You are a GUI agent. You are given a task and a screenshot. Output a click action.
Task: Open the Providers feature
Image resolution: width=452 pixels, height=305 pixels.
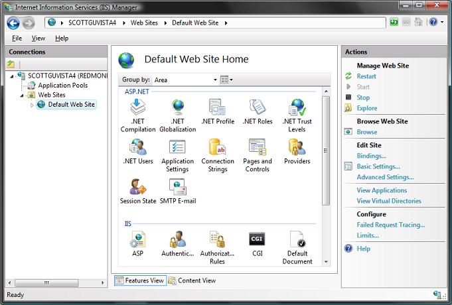[297, 151]
